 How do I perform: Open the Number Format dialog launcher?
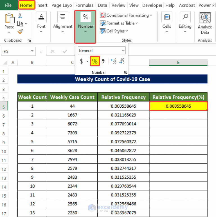click(125, 72)
